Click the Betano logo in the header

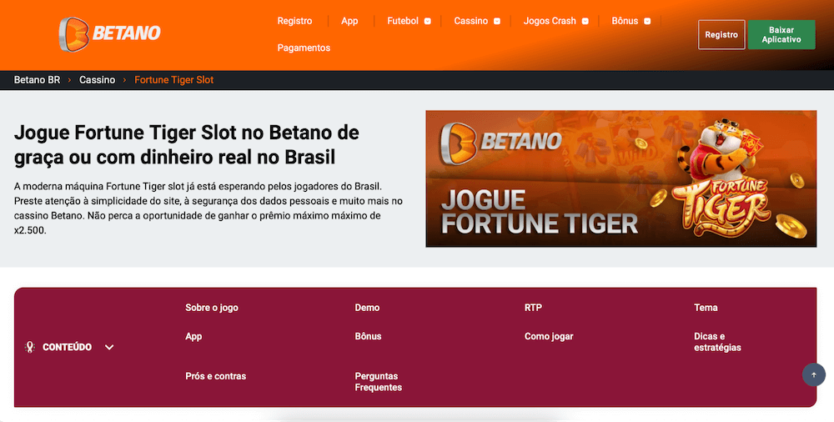tap(109, 34)
